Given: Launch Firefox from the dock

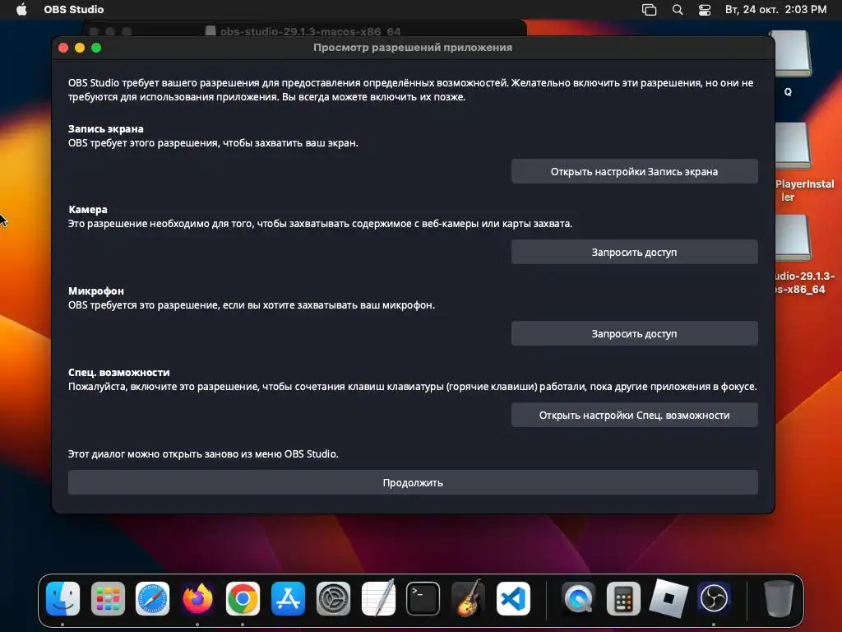Looking at the screenshot, I should (197, 599).
